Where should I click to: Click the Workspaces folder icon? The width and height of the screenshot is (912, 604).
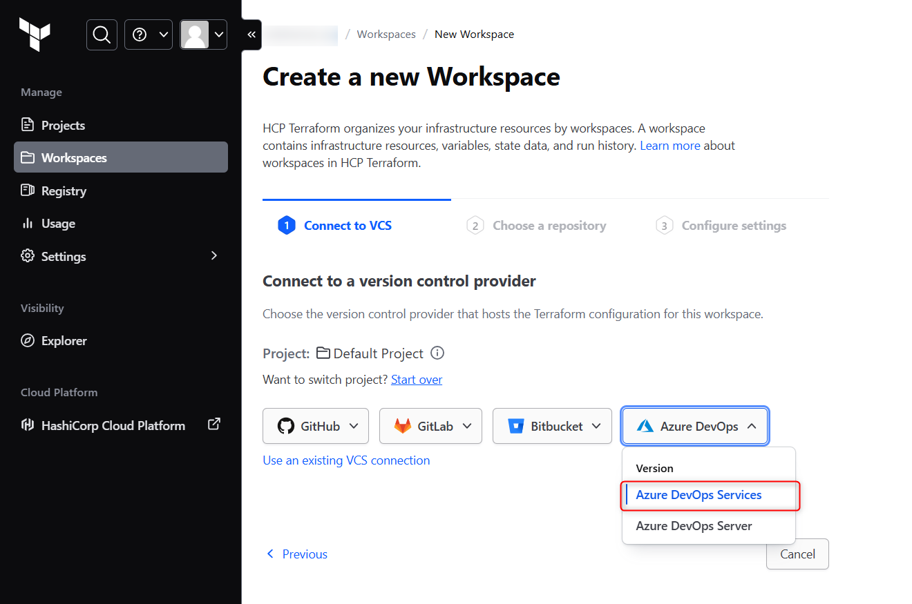[x=28, y=157]
